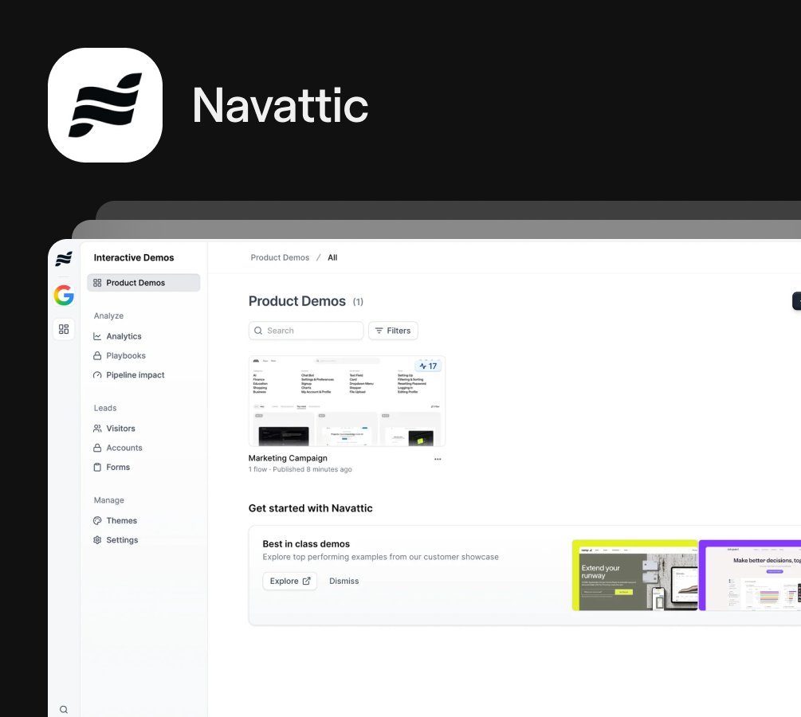
Task: Click the dark button at the right edge
Action: (796, 301)
